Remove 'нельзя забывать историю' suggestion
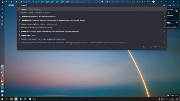180x101 pixels. point(164,17)
